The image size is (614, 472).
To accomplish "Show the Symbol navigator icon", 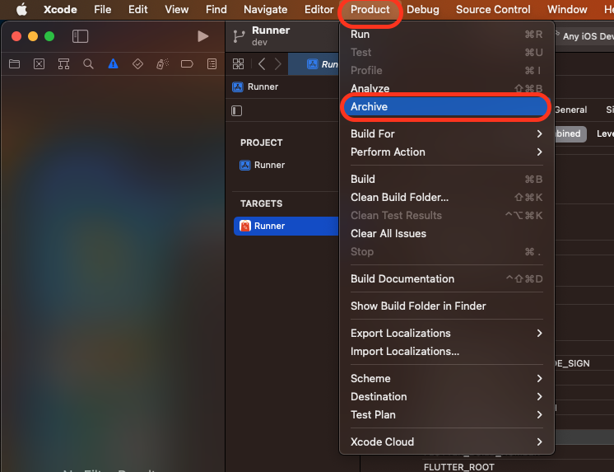I will [x=64, y=64].
